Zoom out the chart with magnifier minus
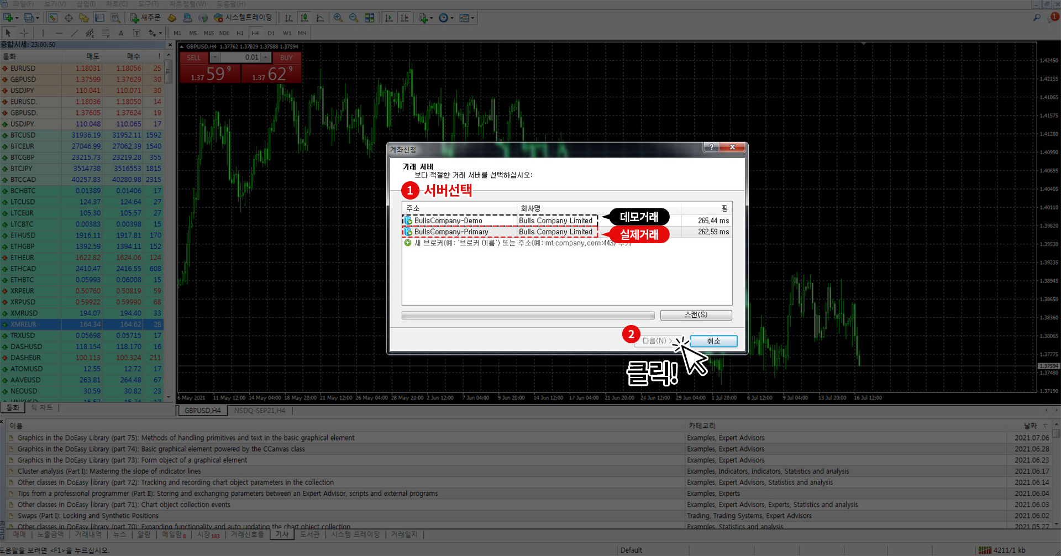Viewport: 1061px width, 556px height. click(x=354, y=18)
